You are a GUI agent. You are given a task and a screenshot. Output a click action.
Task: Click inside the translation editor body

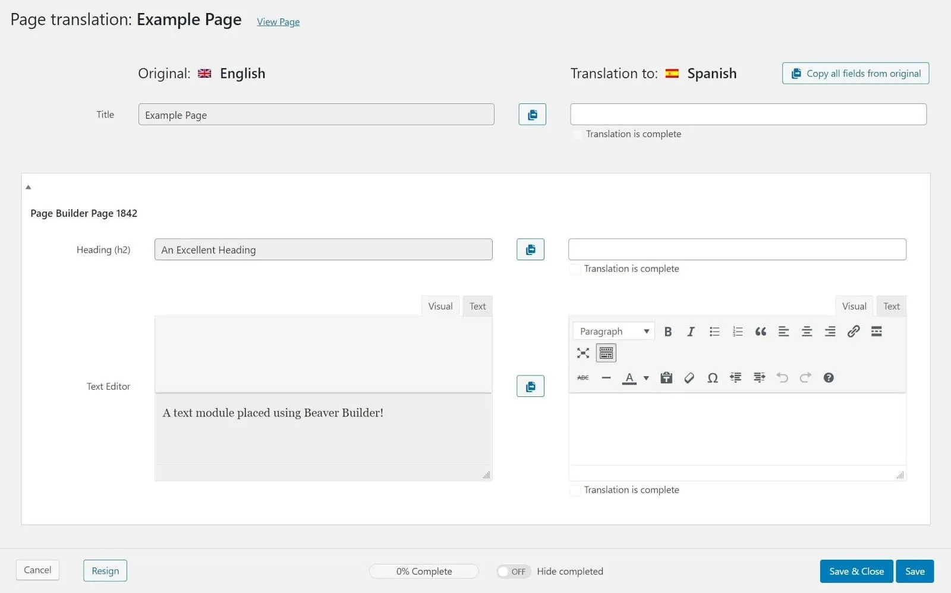click(737, 429)
